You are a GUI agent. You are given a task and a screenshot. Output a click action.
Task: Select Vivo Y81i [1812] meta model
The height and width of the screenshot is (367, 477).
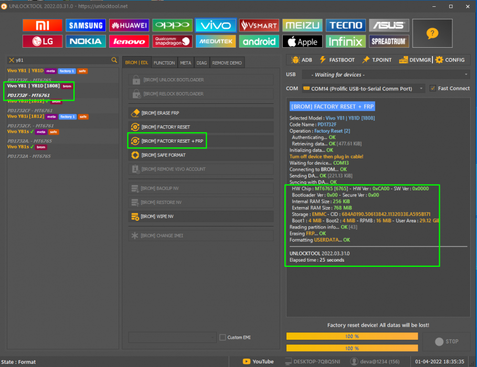pyautogui.click(x=62, y=121)
